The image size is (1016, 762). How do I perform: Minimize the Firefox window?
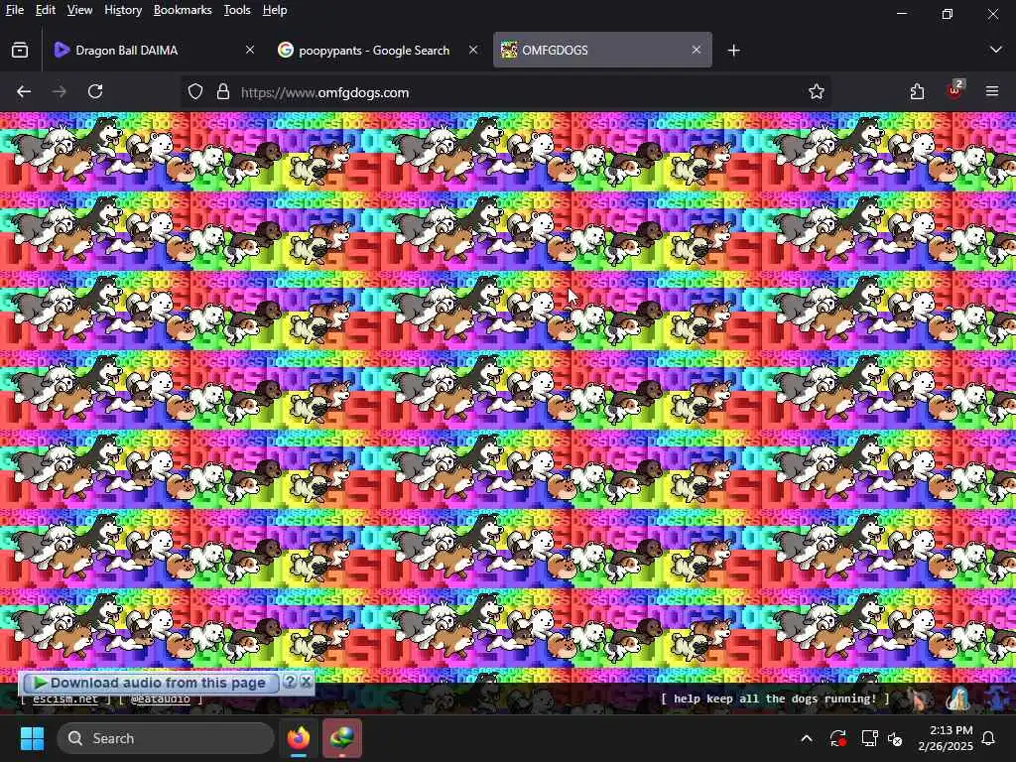click(x=902, y=13)
